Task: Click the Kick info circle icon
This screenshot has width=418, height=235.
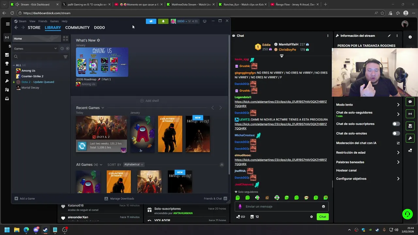Action: [410, 37]
